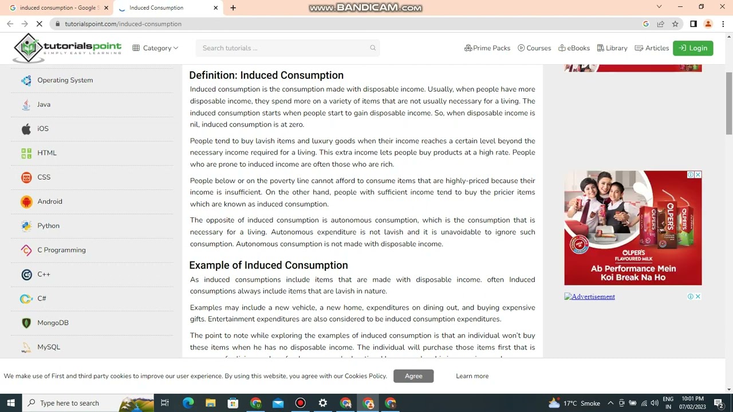This screenshot has height=412, width=733.
Task: Click the Java icon in sidebar
Action: 26,105
